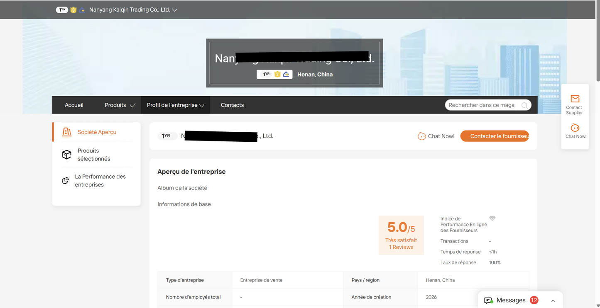Click the Messages speech bubble icon
Image resolution: width=600 pixels, height=308 pixels.
(x=489, y=301)
